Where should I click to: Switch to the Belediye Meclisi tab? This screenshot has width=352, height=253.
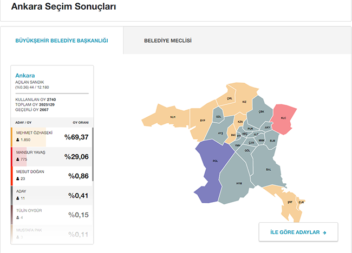[x=167, y=41]
